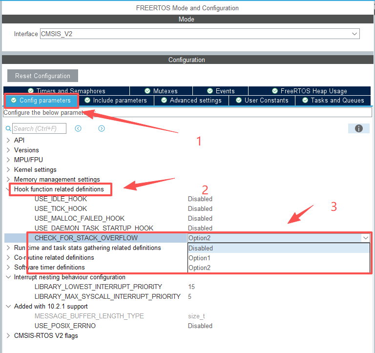Expand Software timer definitions section
The width and height of the screenshot is (375, 353).
[8, 268]
